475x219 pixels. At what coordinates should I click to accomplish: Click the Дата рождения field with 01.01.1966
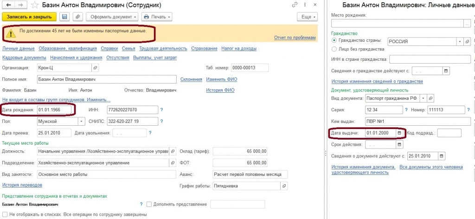click(54, 110)
